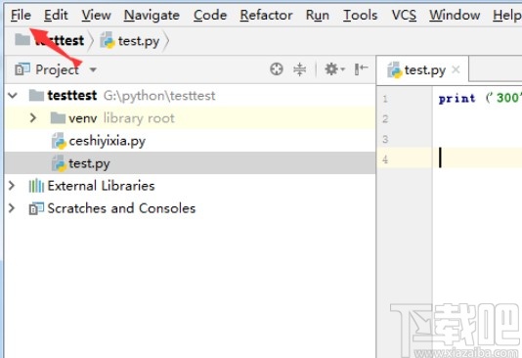Click the Python file icon of test.py in tree

tap(59, 163)
